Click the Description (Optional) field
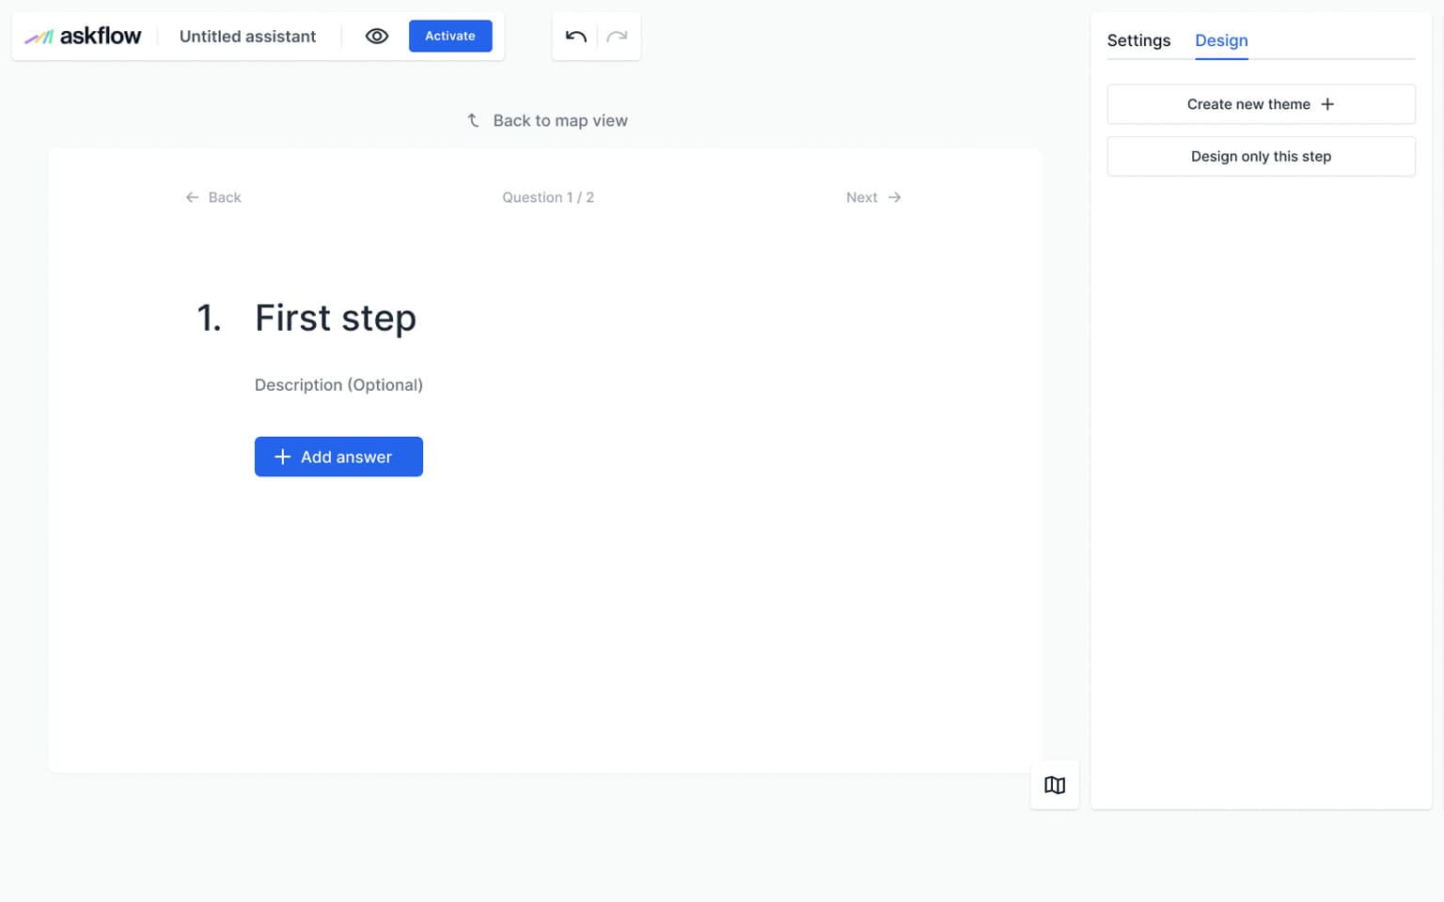The image size is (1444, 902). [x=338, y=385]
